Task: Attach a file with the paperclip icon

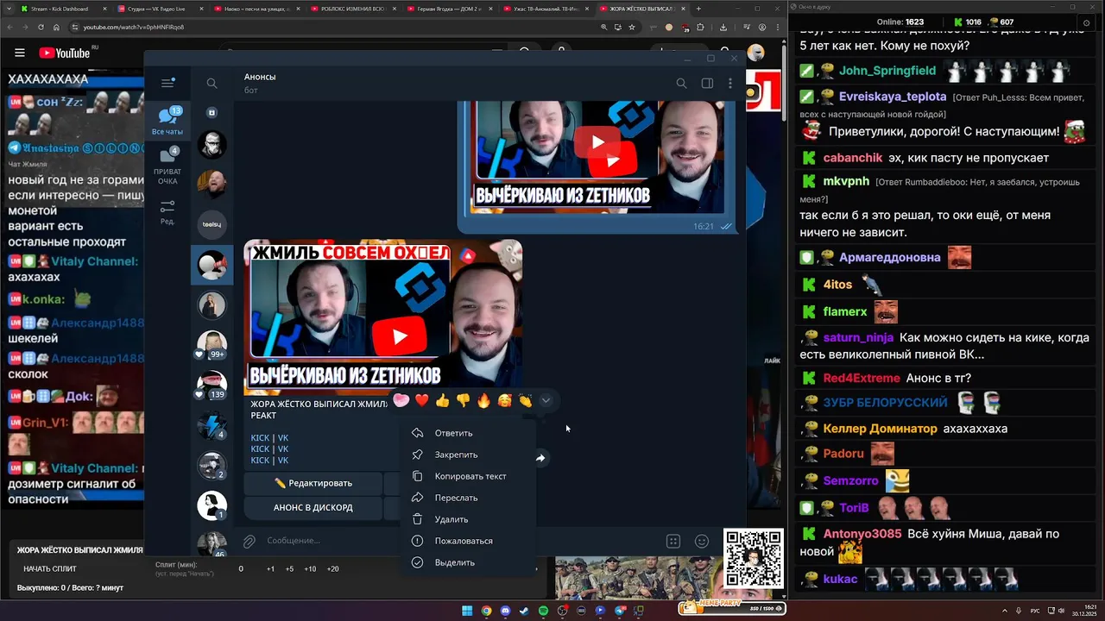Action: point(249,541)
